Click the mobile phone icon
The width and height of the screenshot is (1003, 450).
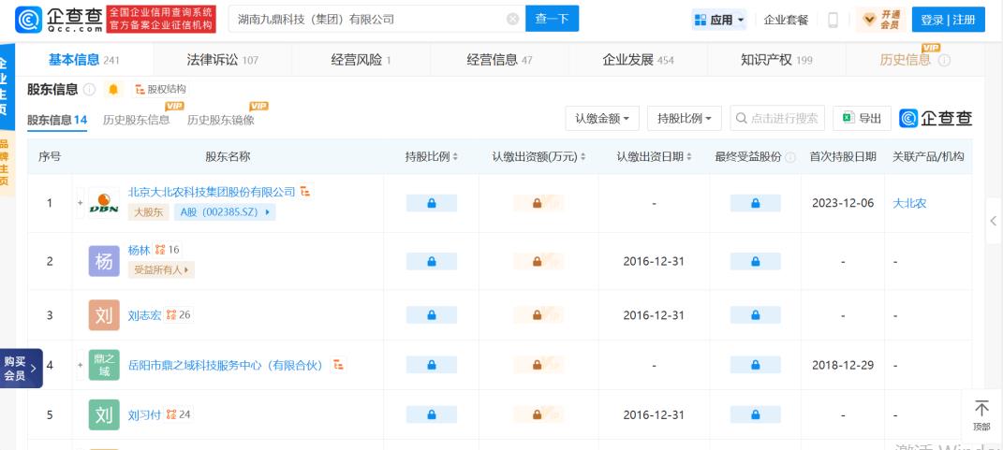click(x=833, y=20)
